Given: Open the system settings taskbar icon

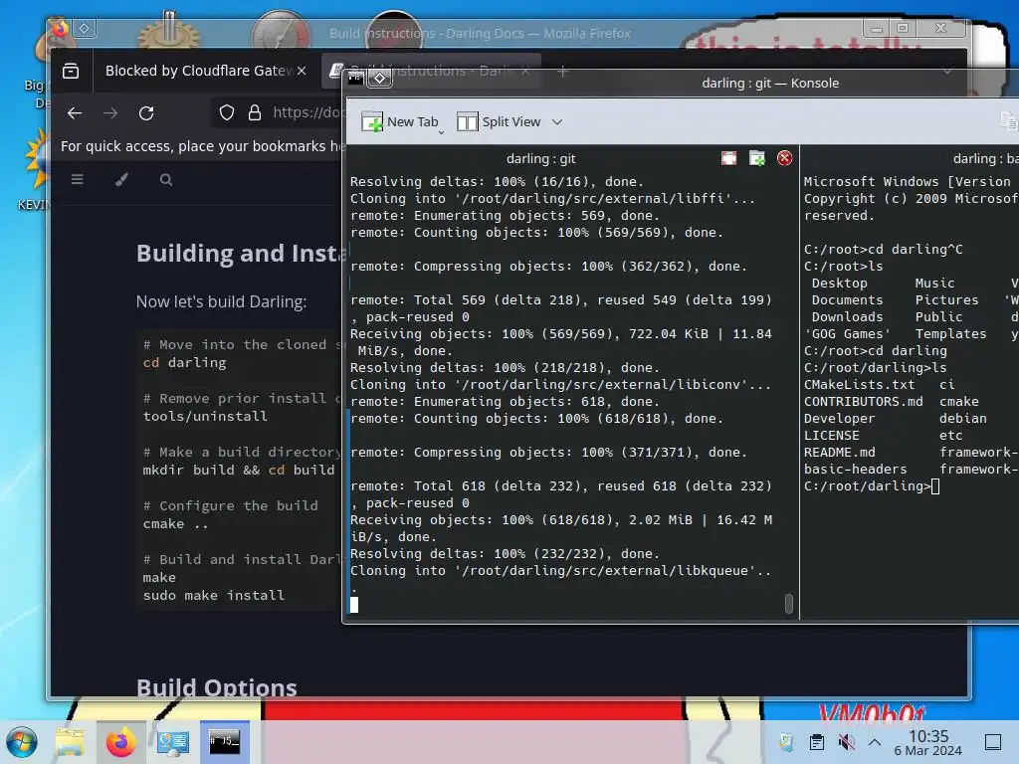Looking at the screenshot, I should coord(173,742).
